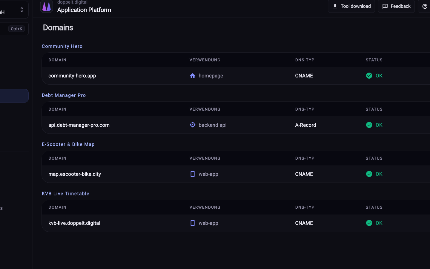Click the doppelt.digital purple logo icon
Screen dimensions: 430x269
(47, 6)
